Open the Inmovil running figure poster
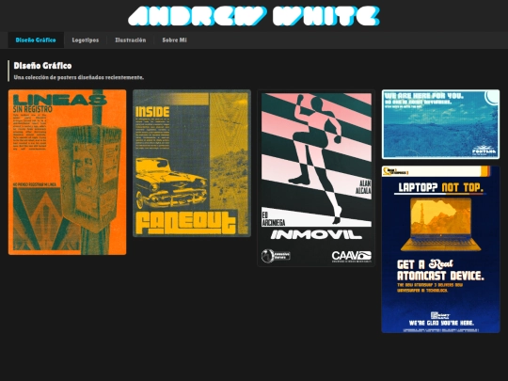508x381 pixels. point(316,178)
